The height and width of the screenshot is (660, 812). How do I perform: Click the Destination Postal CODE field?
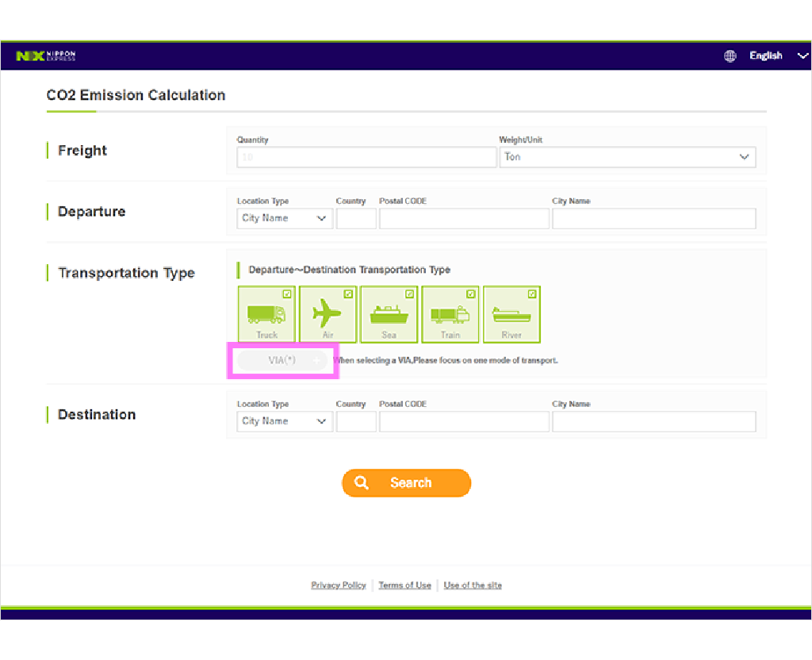464,421
